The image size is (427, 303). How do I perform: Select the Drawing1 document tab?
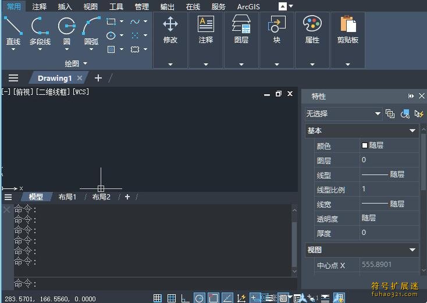(x=55, y=79)
